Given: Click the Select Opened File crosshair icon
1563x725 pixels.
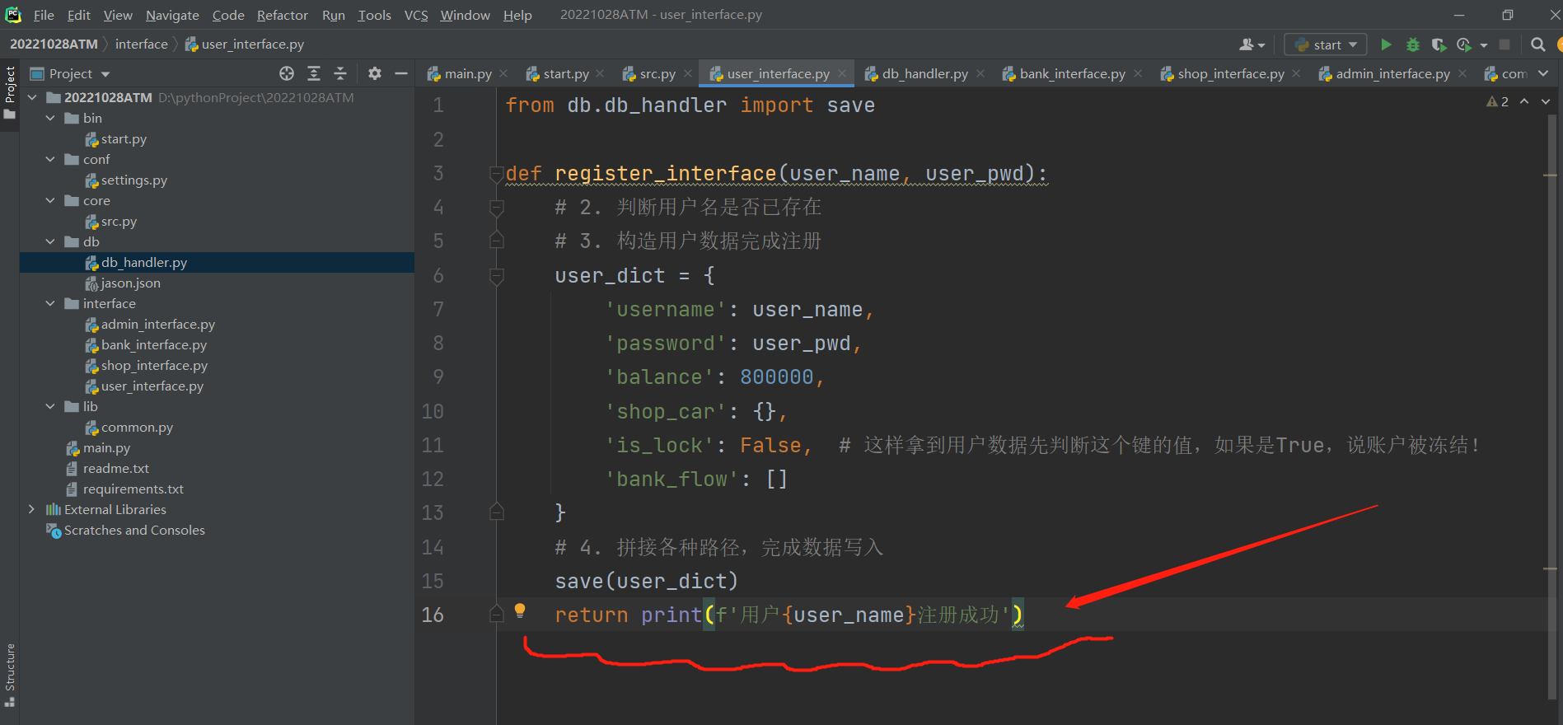Looking at the screenshot, I should coord(287,73).
